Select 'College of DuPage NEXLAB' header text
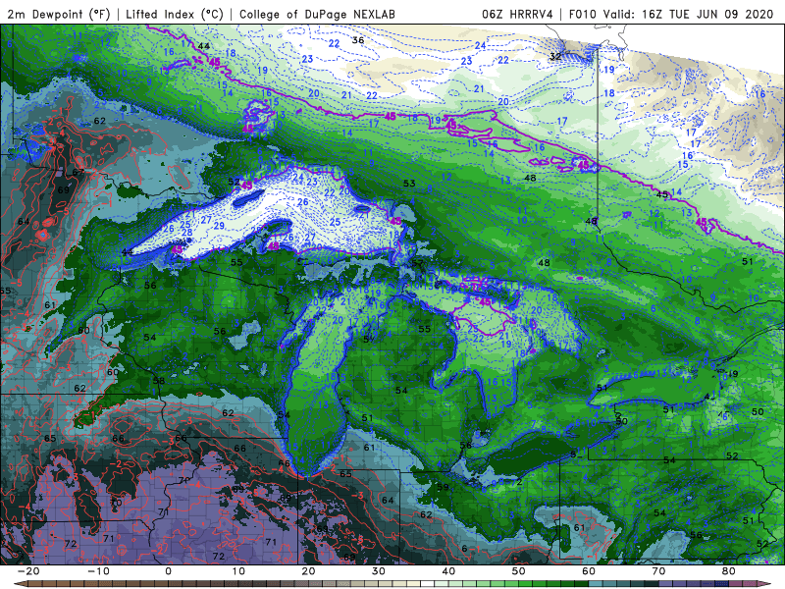The image size is (785, 589). click(317, 14)
